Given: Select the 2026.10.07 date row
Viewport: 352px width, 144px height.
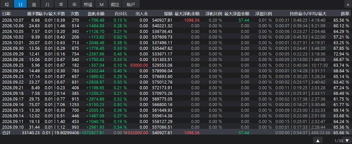Looking at the screenshot, I should point(176,20).
